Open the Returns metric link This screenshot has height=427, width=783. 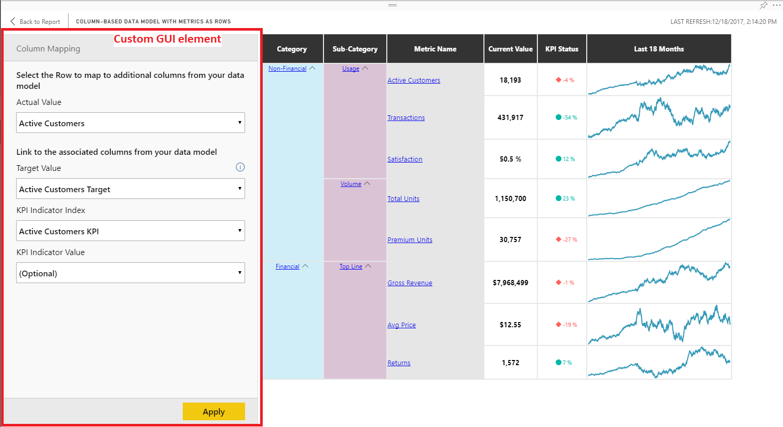pyautogui.click(x=399, y=363)
